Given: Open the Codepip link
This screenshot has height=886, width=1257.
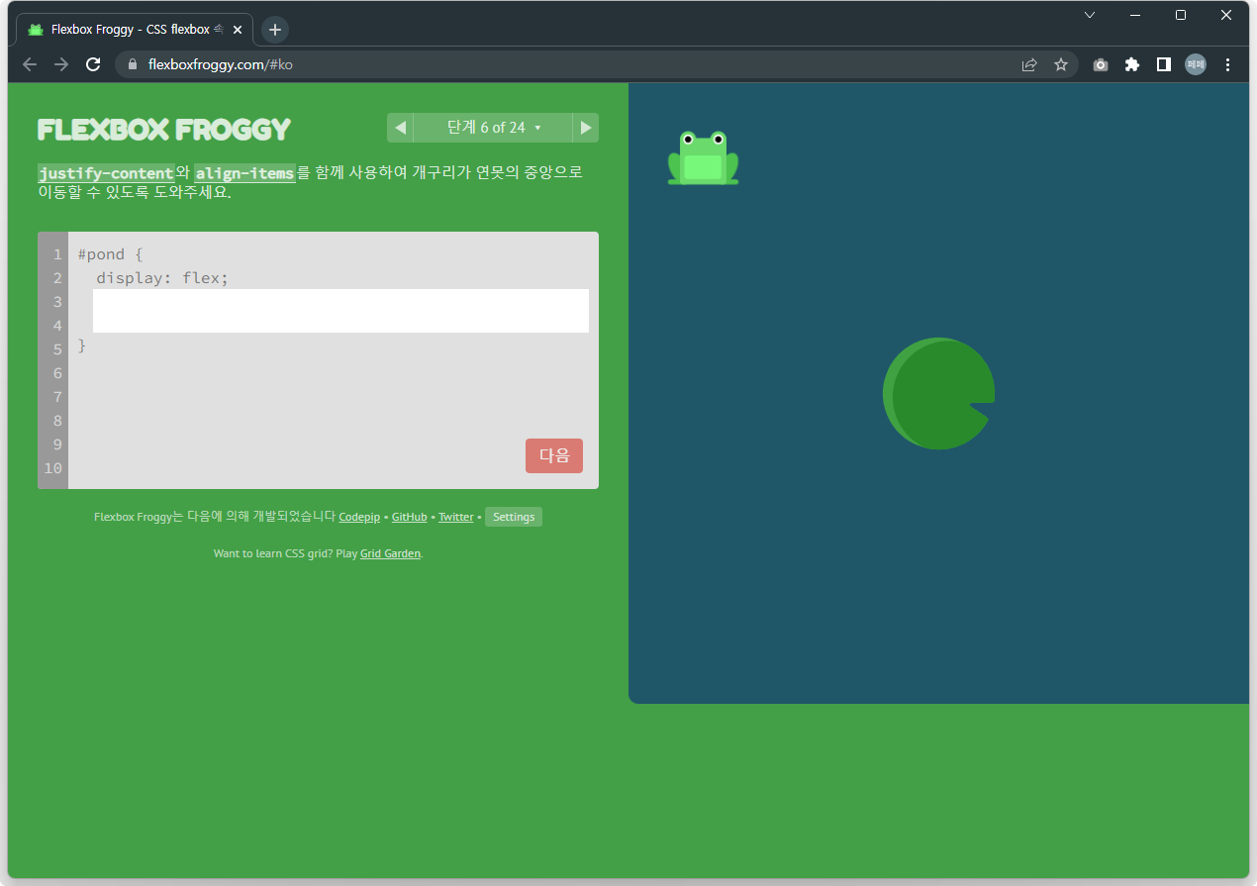Looking at the screenshot, I should click(x=359, y=517).
